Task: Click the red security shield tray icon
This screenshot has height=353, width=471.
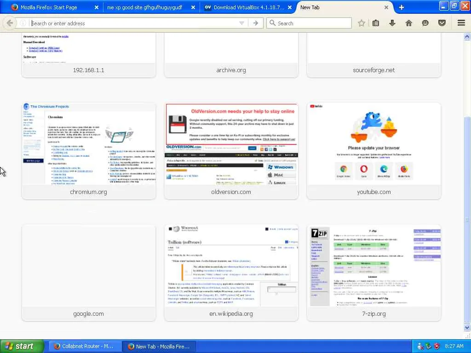Action: (437, 347)
